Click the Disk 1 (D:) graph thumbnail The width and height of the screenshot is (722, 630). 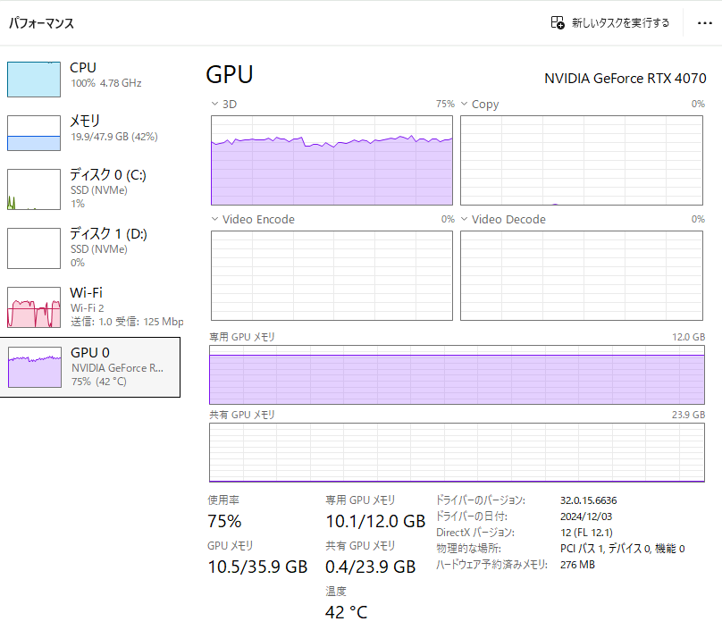[34, 248]
